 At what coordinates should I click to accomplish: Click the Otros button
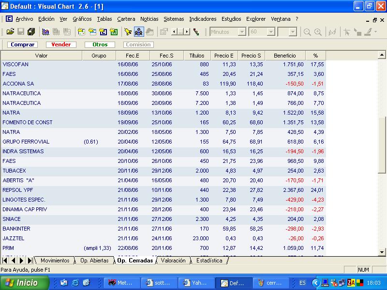tap(100, 44)
